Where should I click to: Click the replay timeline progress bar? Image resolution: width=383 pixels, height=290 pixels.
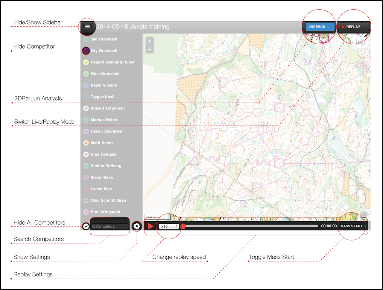(250, 226)
